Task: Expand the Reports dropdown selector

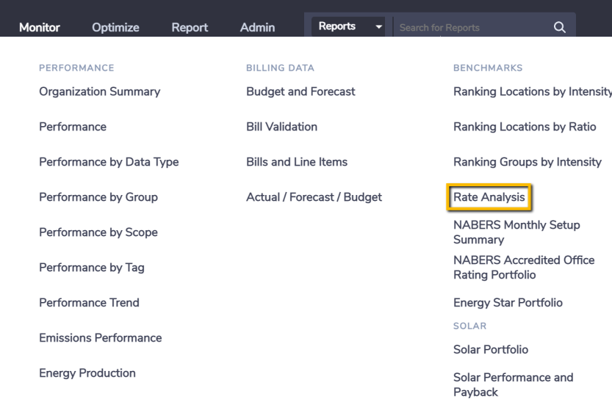Action: click(x=348, y=26)
